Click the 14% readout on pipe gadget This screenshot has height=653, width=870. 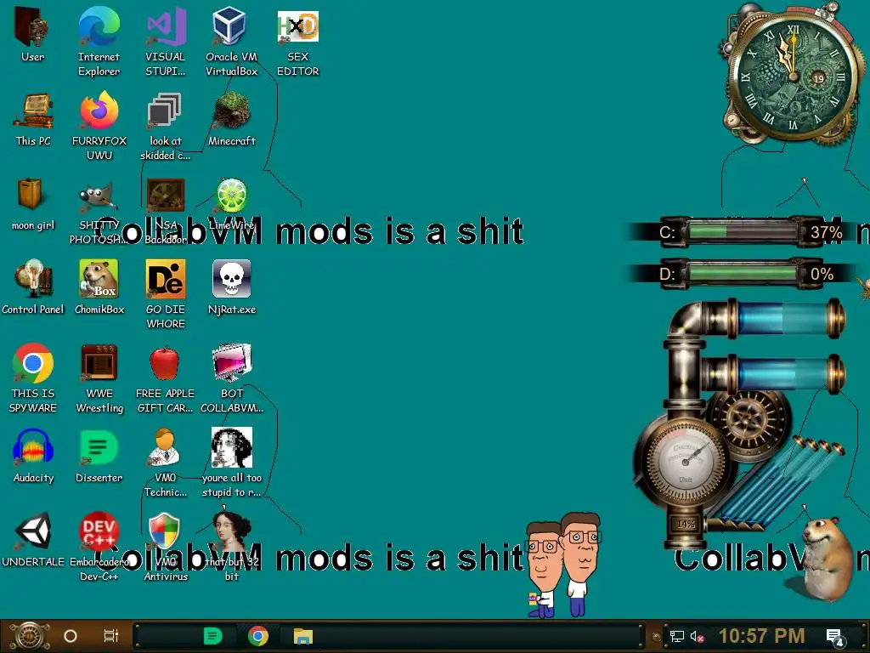click(686, 524)
